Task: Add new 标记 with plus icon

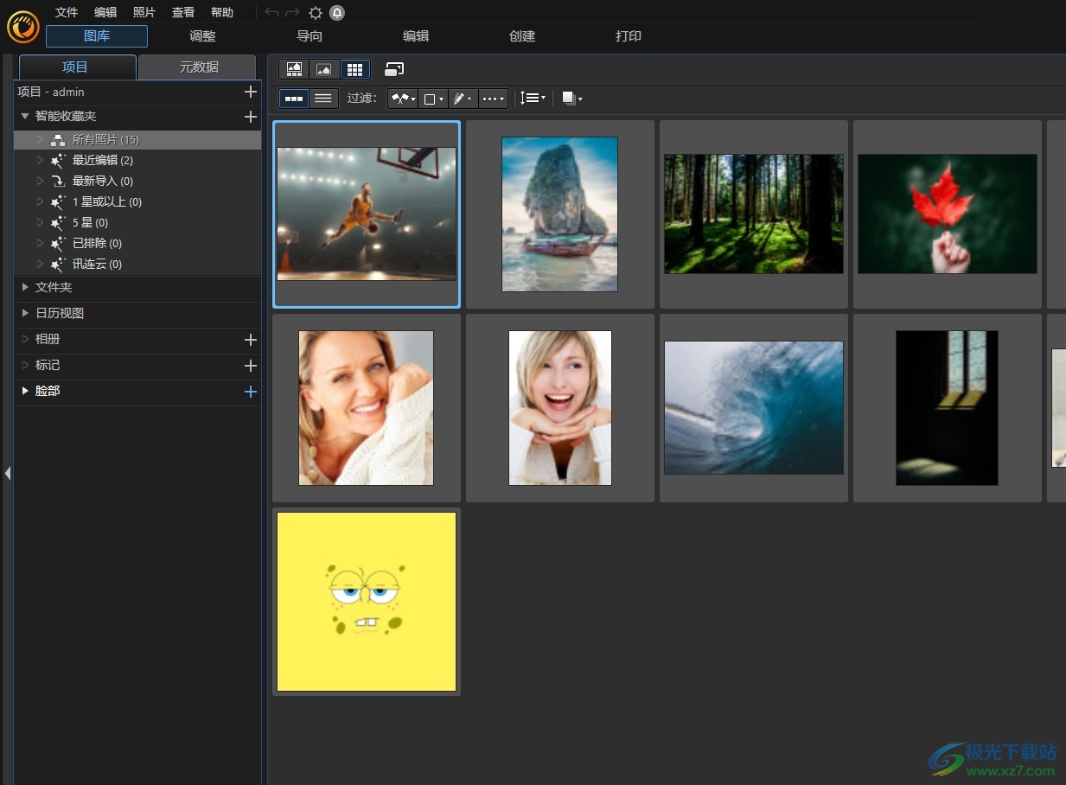Action: (x=251, y=366)
